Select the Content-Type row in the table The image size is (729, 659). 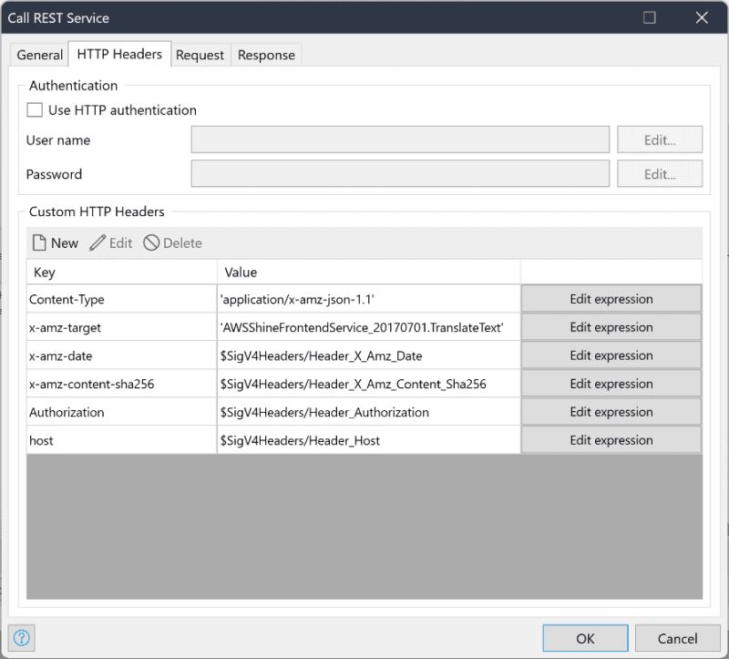[118, 299]
